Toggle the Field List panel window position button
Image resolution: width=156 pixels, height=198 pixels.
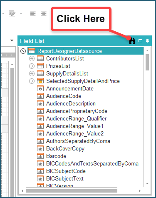[140, 41]
